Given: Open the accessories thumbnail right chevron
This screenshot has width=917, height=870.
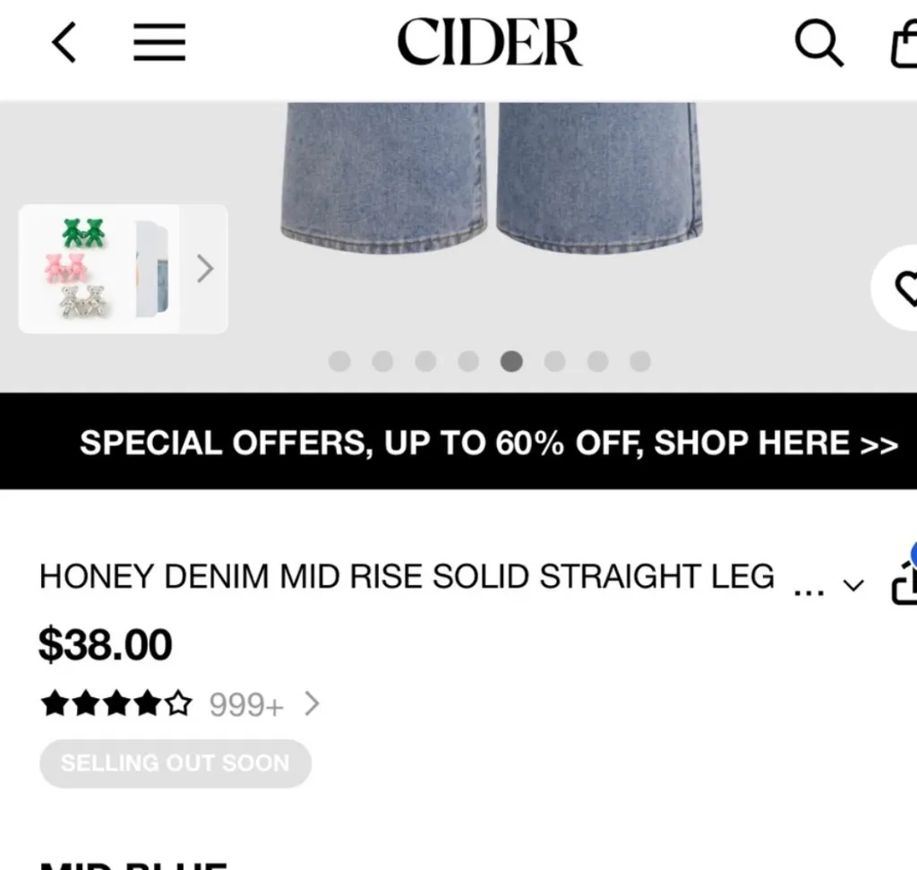Looking at the screenshot, I should coord(205,268).
